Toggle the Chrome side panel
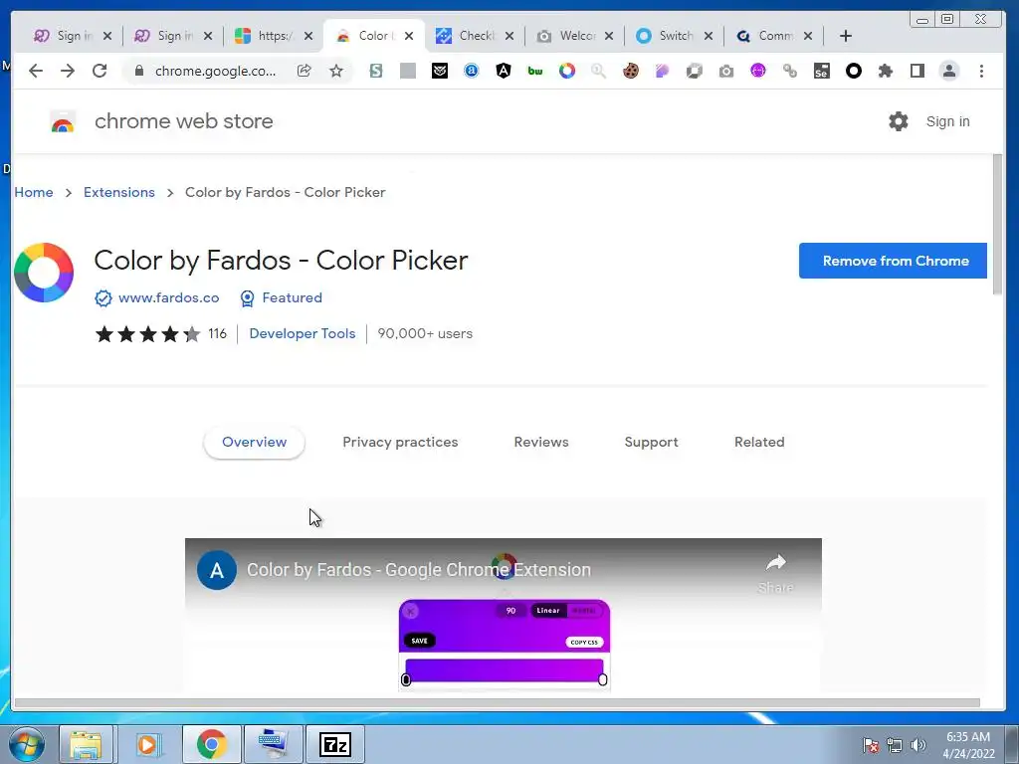This screenshot has width=1019, height=764. [x=917, y=71]
